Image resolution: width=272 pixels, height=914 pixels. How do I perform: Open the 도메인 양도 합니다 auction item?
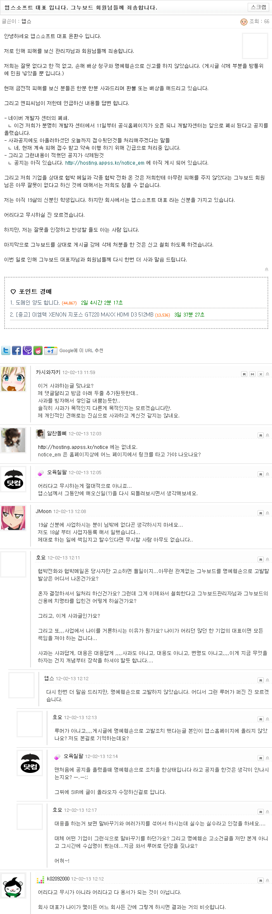click(x=37, y=303)
